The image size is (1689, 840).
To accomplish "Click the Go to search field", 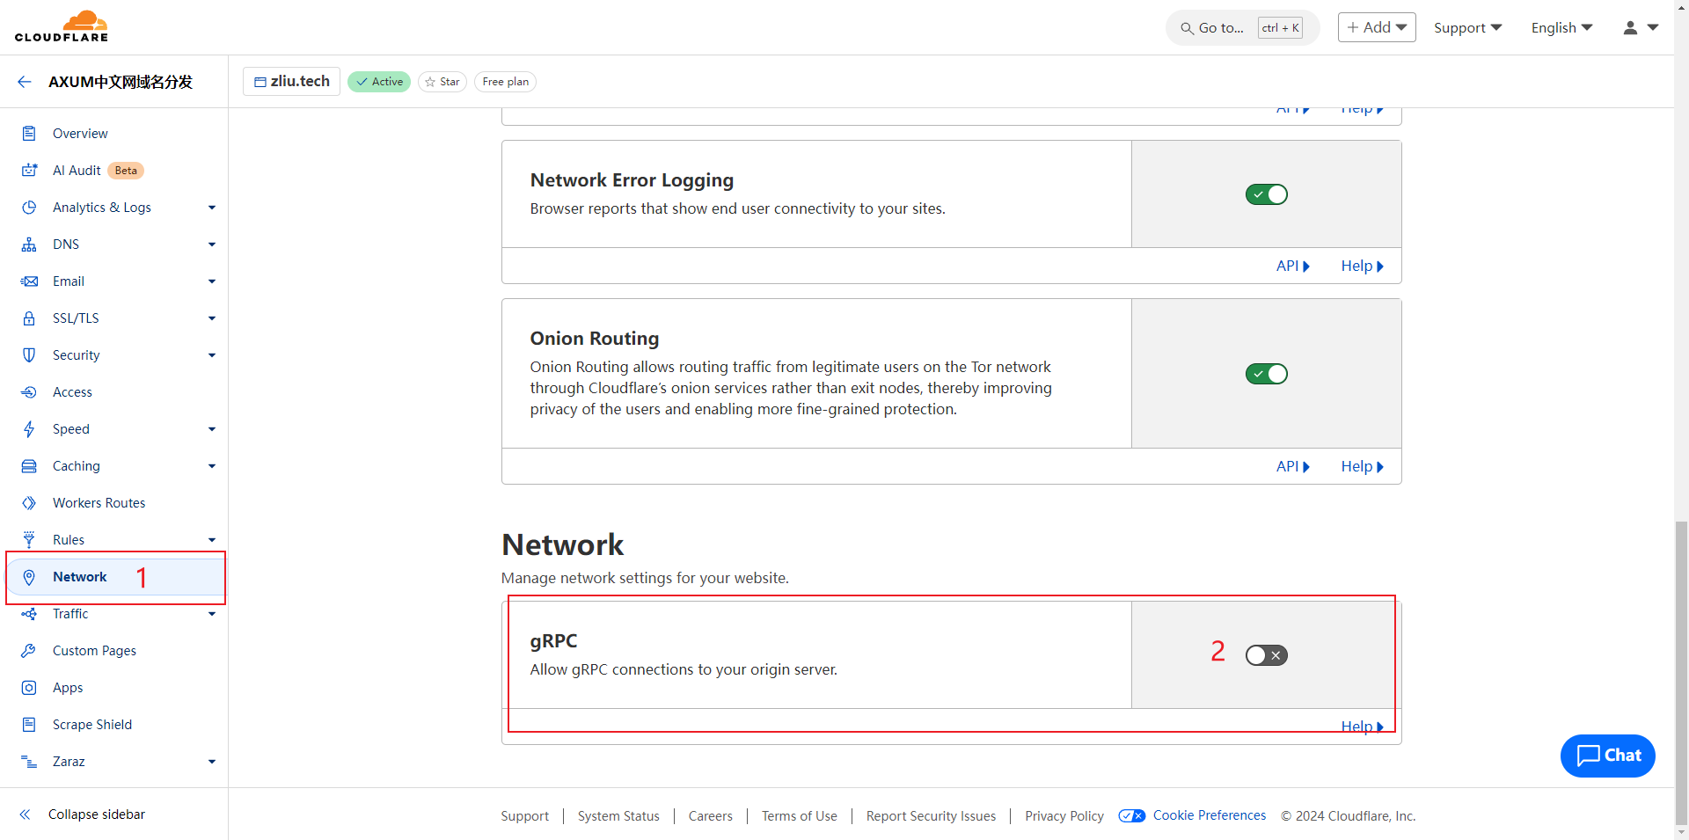I will tap(1242, 28).
